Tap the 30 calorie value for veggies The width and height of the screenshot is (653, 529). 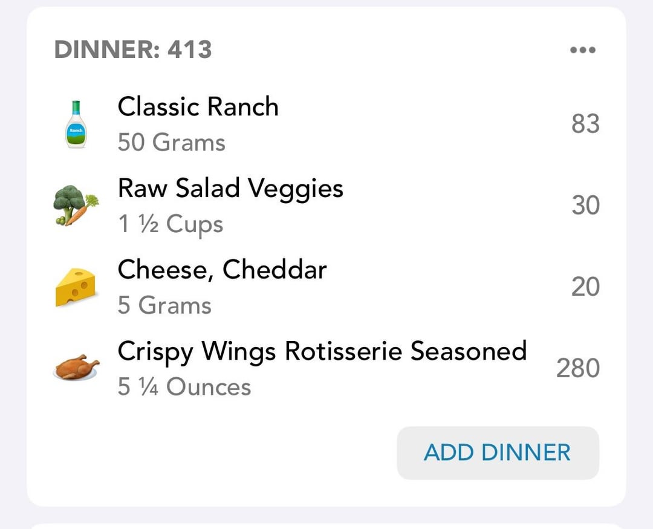pos(585,206)
